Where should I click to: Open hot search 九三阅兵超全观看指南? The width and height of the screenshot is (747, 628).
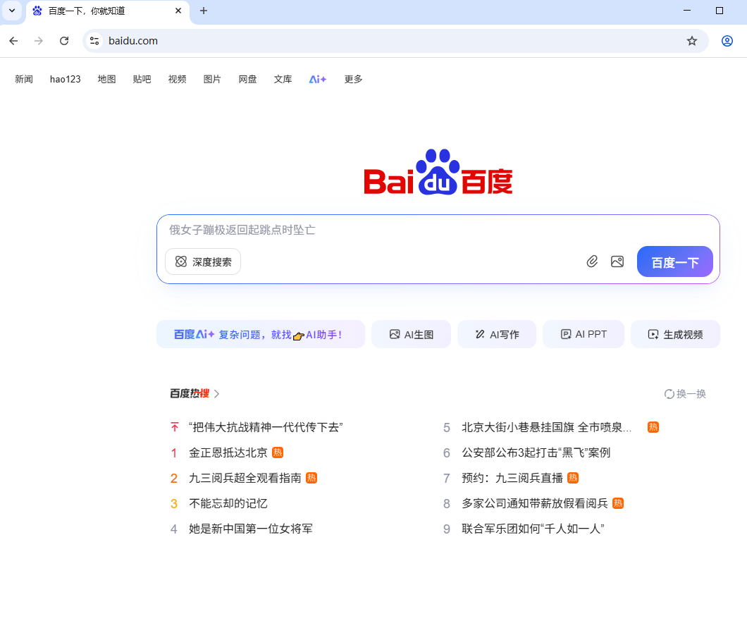pyautogui.click(x=245, y=478)
